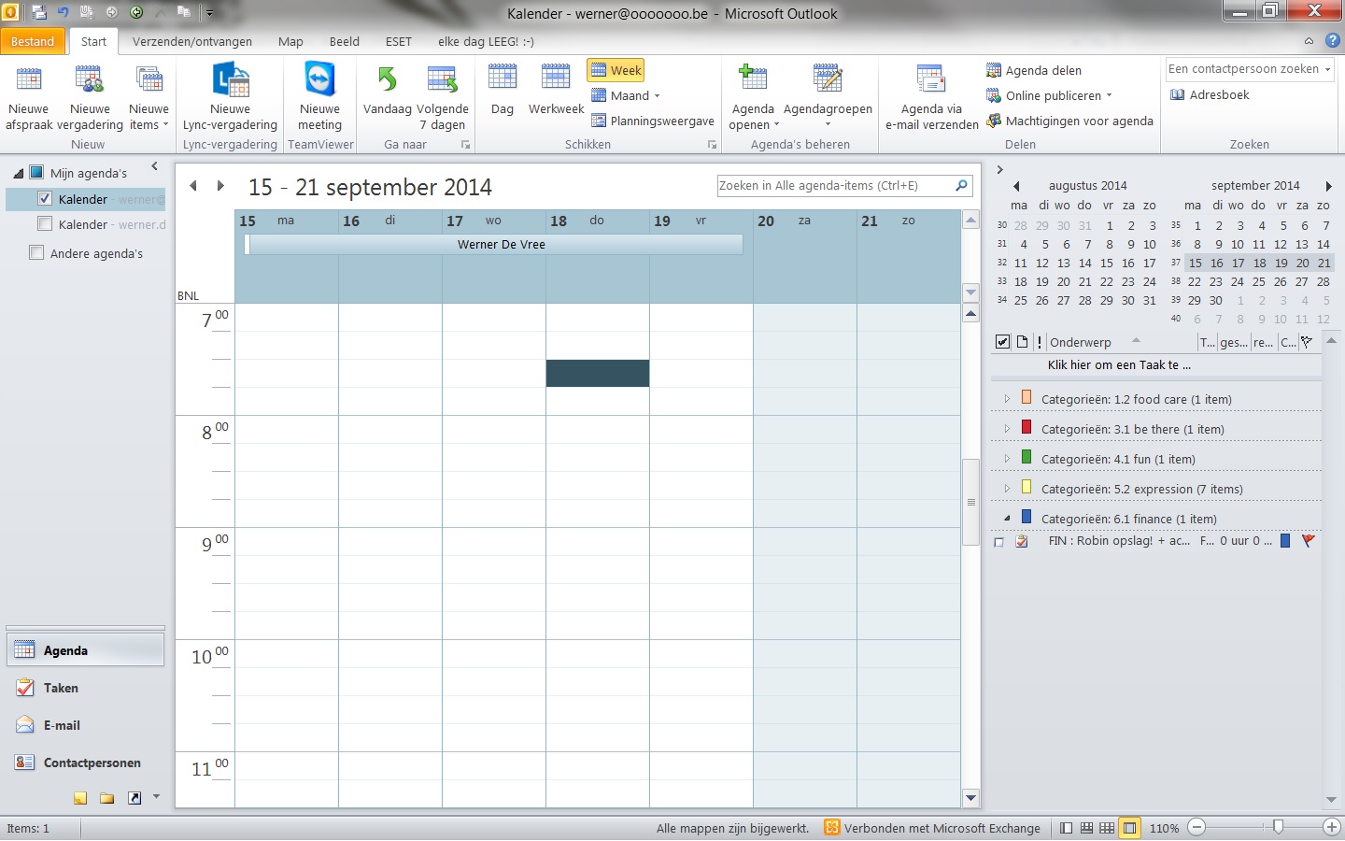The image size is (1345, 841).
Task: Click the TeamViewer Nieuwe meeting icon
Action: tap(319, 81)
